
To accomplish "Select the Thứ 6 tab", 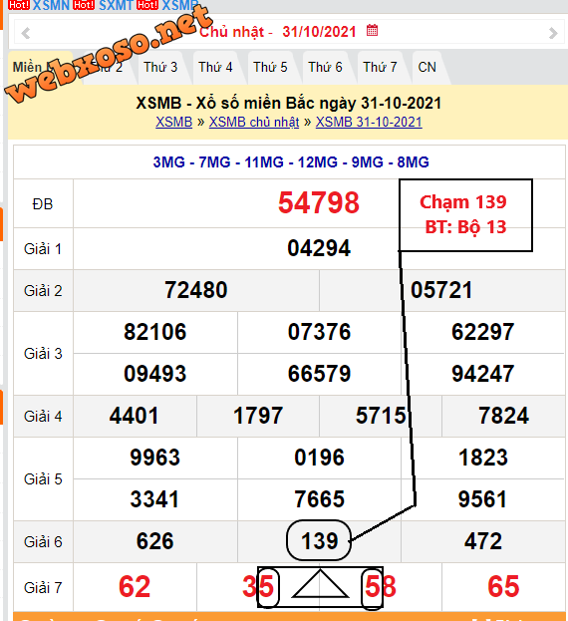I will tap(325, 67).
